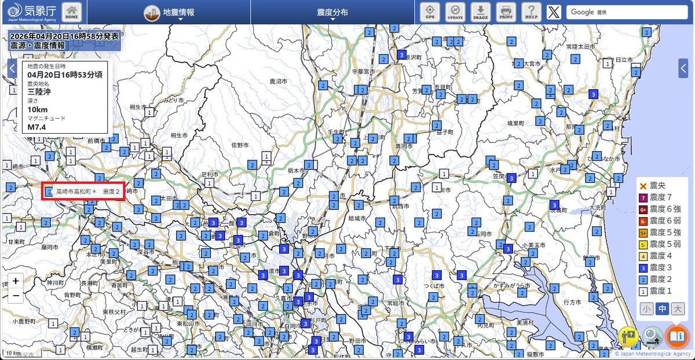Click the 震度7 legend swatch
The image size is (695, 360).
642,198
